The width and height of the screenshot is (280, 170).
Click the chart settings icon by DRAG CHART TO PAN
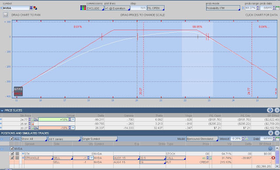pyautogui.click(x=6, y=15)
